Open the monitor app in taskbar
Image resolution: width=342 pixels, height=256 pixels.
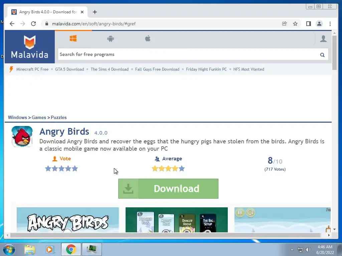pyautogui.click(x=92, y=249)
